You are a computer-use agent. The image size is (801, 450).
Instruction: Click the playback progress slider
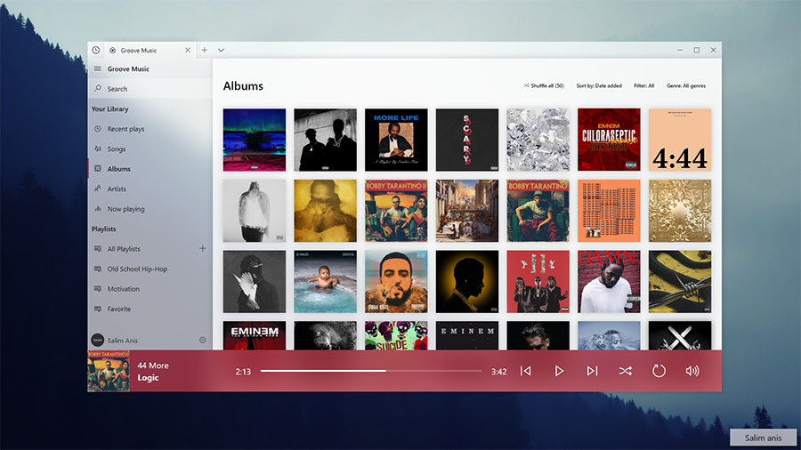[x=371, y=371]
